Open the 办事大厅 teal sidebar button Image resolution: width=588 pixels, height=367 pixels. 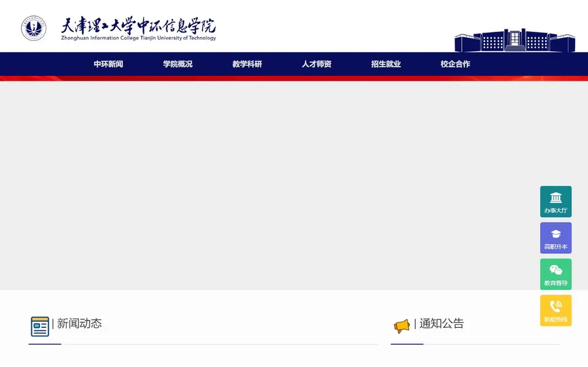(x=556, y=201)
